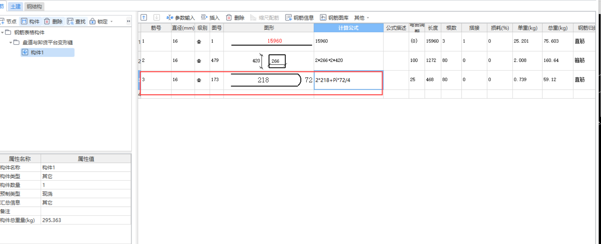
Task: Click the empty row 4 in rebar table
Action: (366, 94)
